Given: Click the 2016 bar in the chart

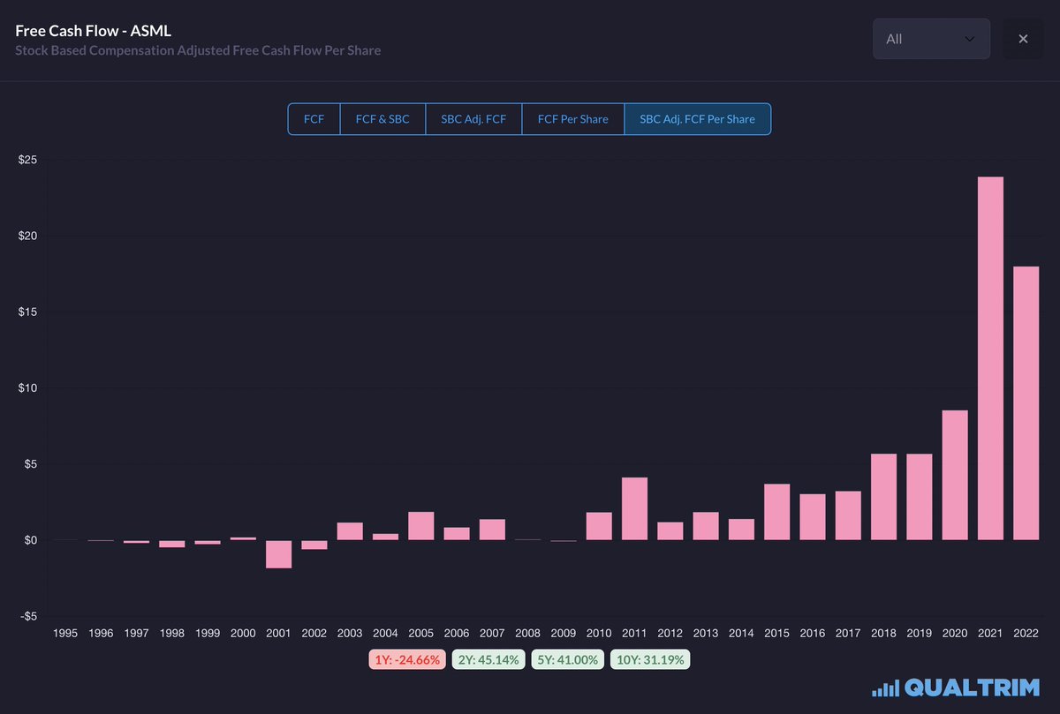Looking at the screenshot, I should coord(813,517).
